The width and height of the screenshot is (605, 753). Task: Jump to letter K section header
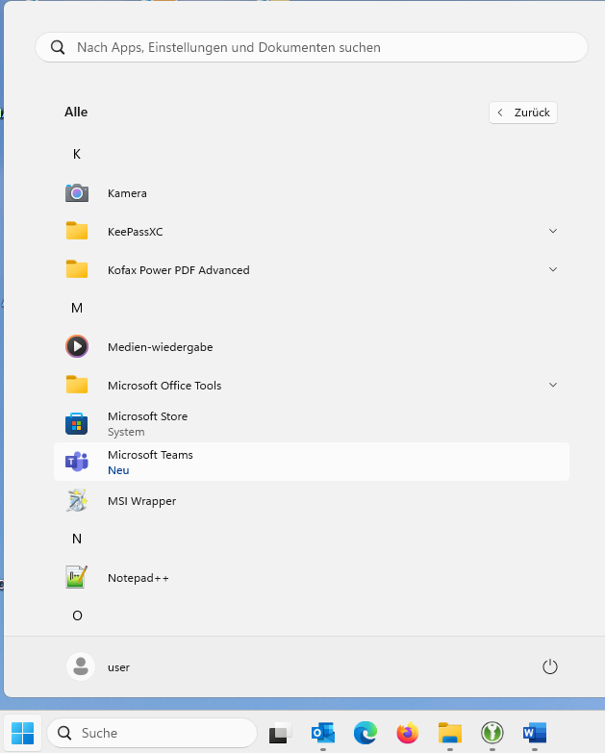tap(77, 154)
